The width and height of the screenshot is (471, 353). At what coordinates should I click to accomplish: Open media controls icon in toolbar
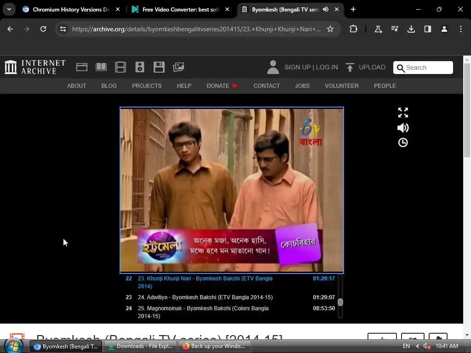tap(395, 29)
